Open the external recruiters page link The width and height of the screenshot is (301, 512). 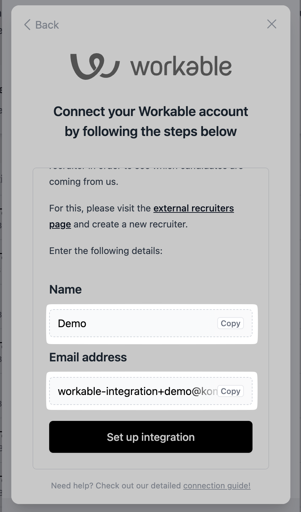(193, 208)
